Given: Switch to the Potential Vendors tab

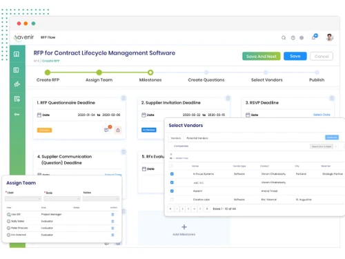Looking at the screenshot, I should point(197,138).
